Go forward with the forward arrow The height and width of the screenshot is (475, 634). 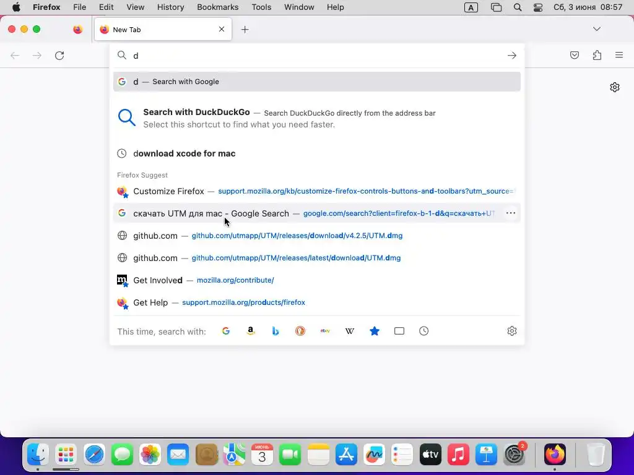click(37, 55)
